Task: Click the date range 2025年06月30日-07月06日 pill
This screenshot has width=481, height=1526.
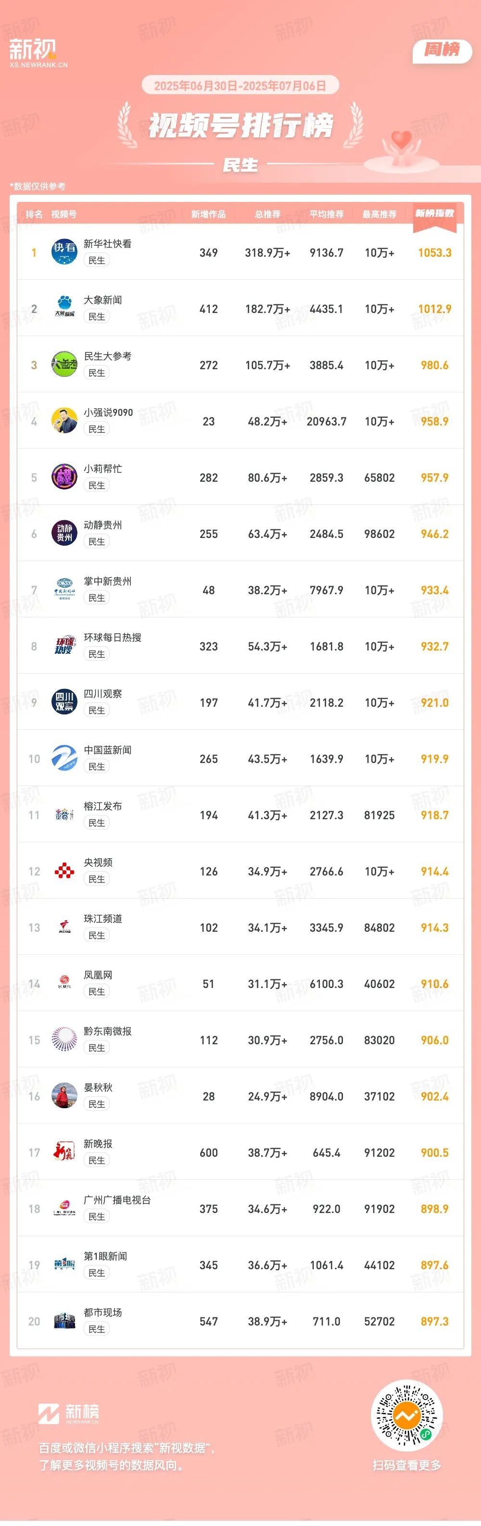Action: [x=240, y=85]
